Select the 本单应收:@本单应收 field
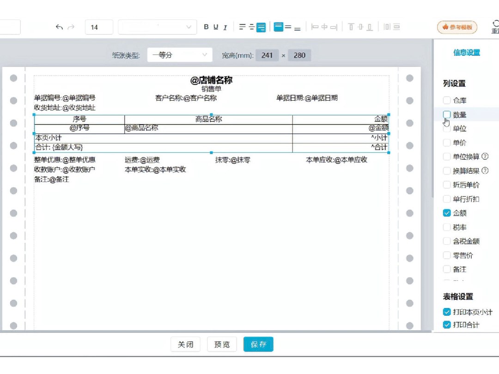The image size is (499, 374). [x=337, y=160]
